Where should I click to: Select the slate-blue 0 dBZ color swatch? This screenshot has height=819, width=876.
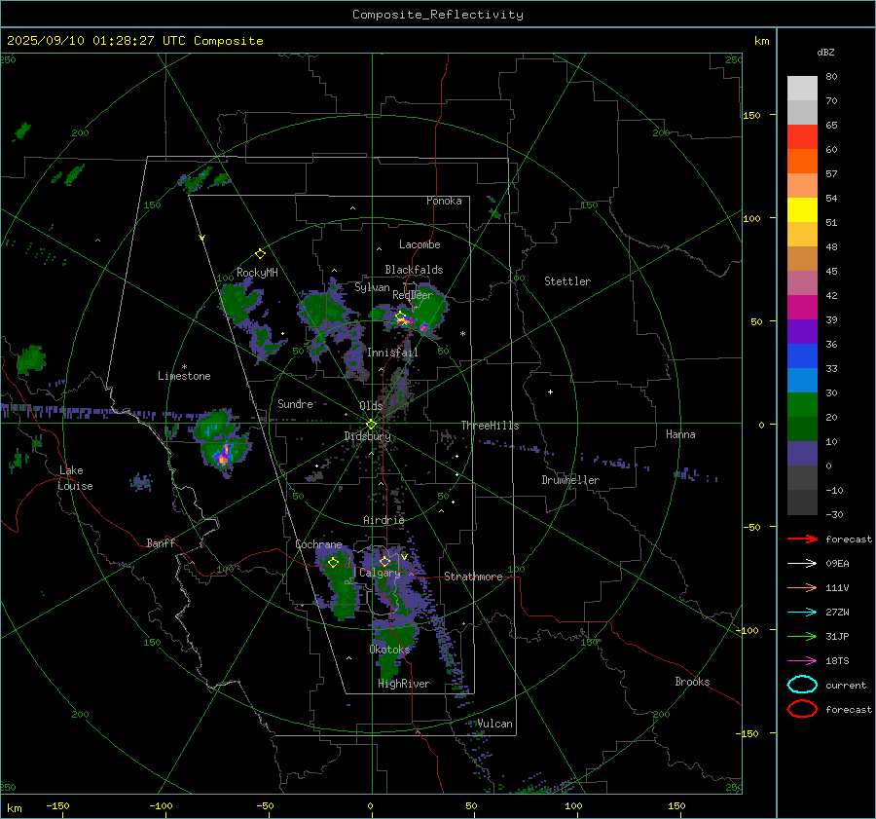[x=802, y=454]
